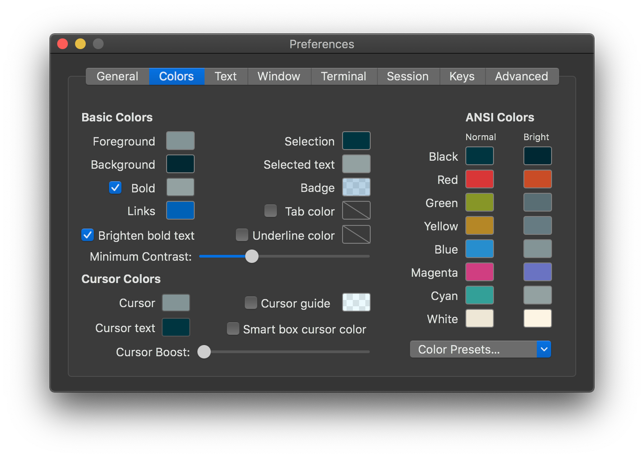644x458 pixels.
Task: Enable Smart box cursor color
Action: coord(233,329)
